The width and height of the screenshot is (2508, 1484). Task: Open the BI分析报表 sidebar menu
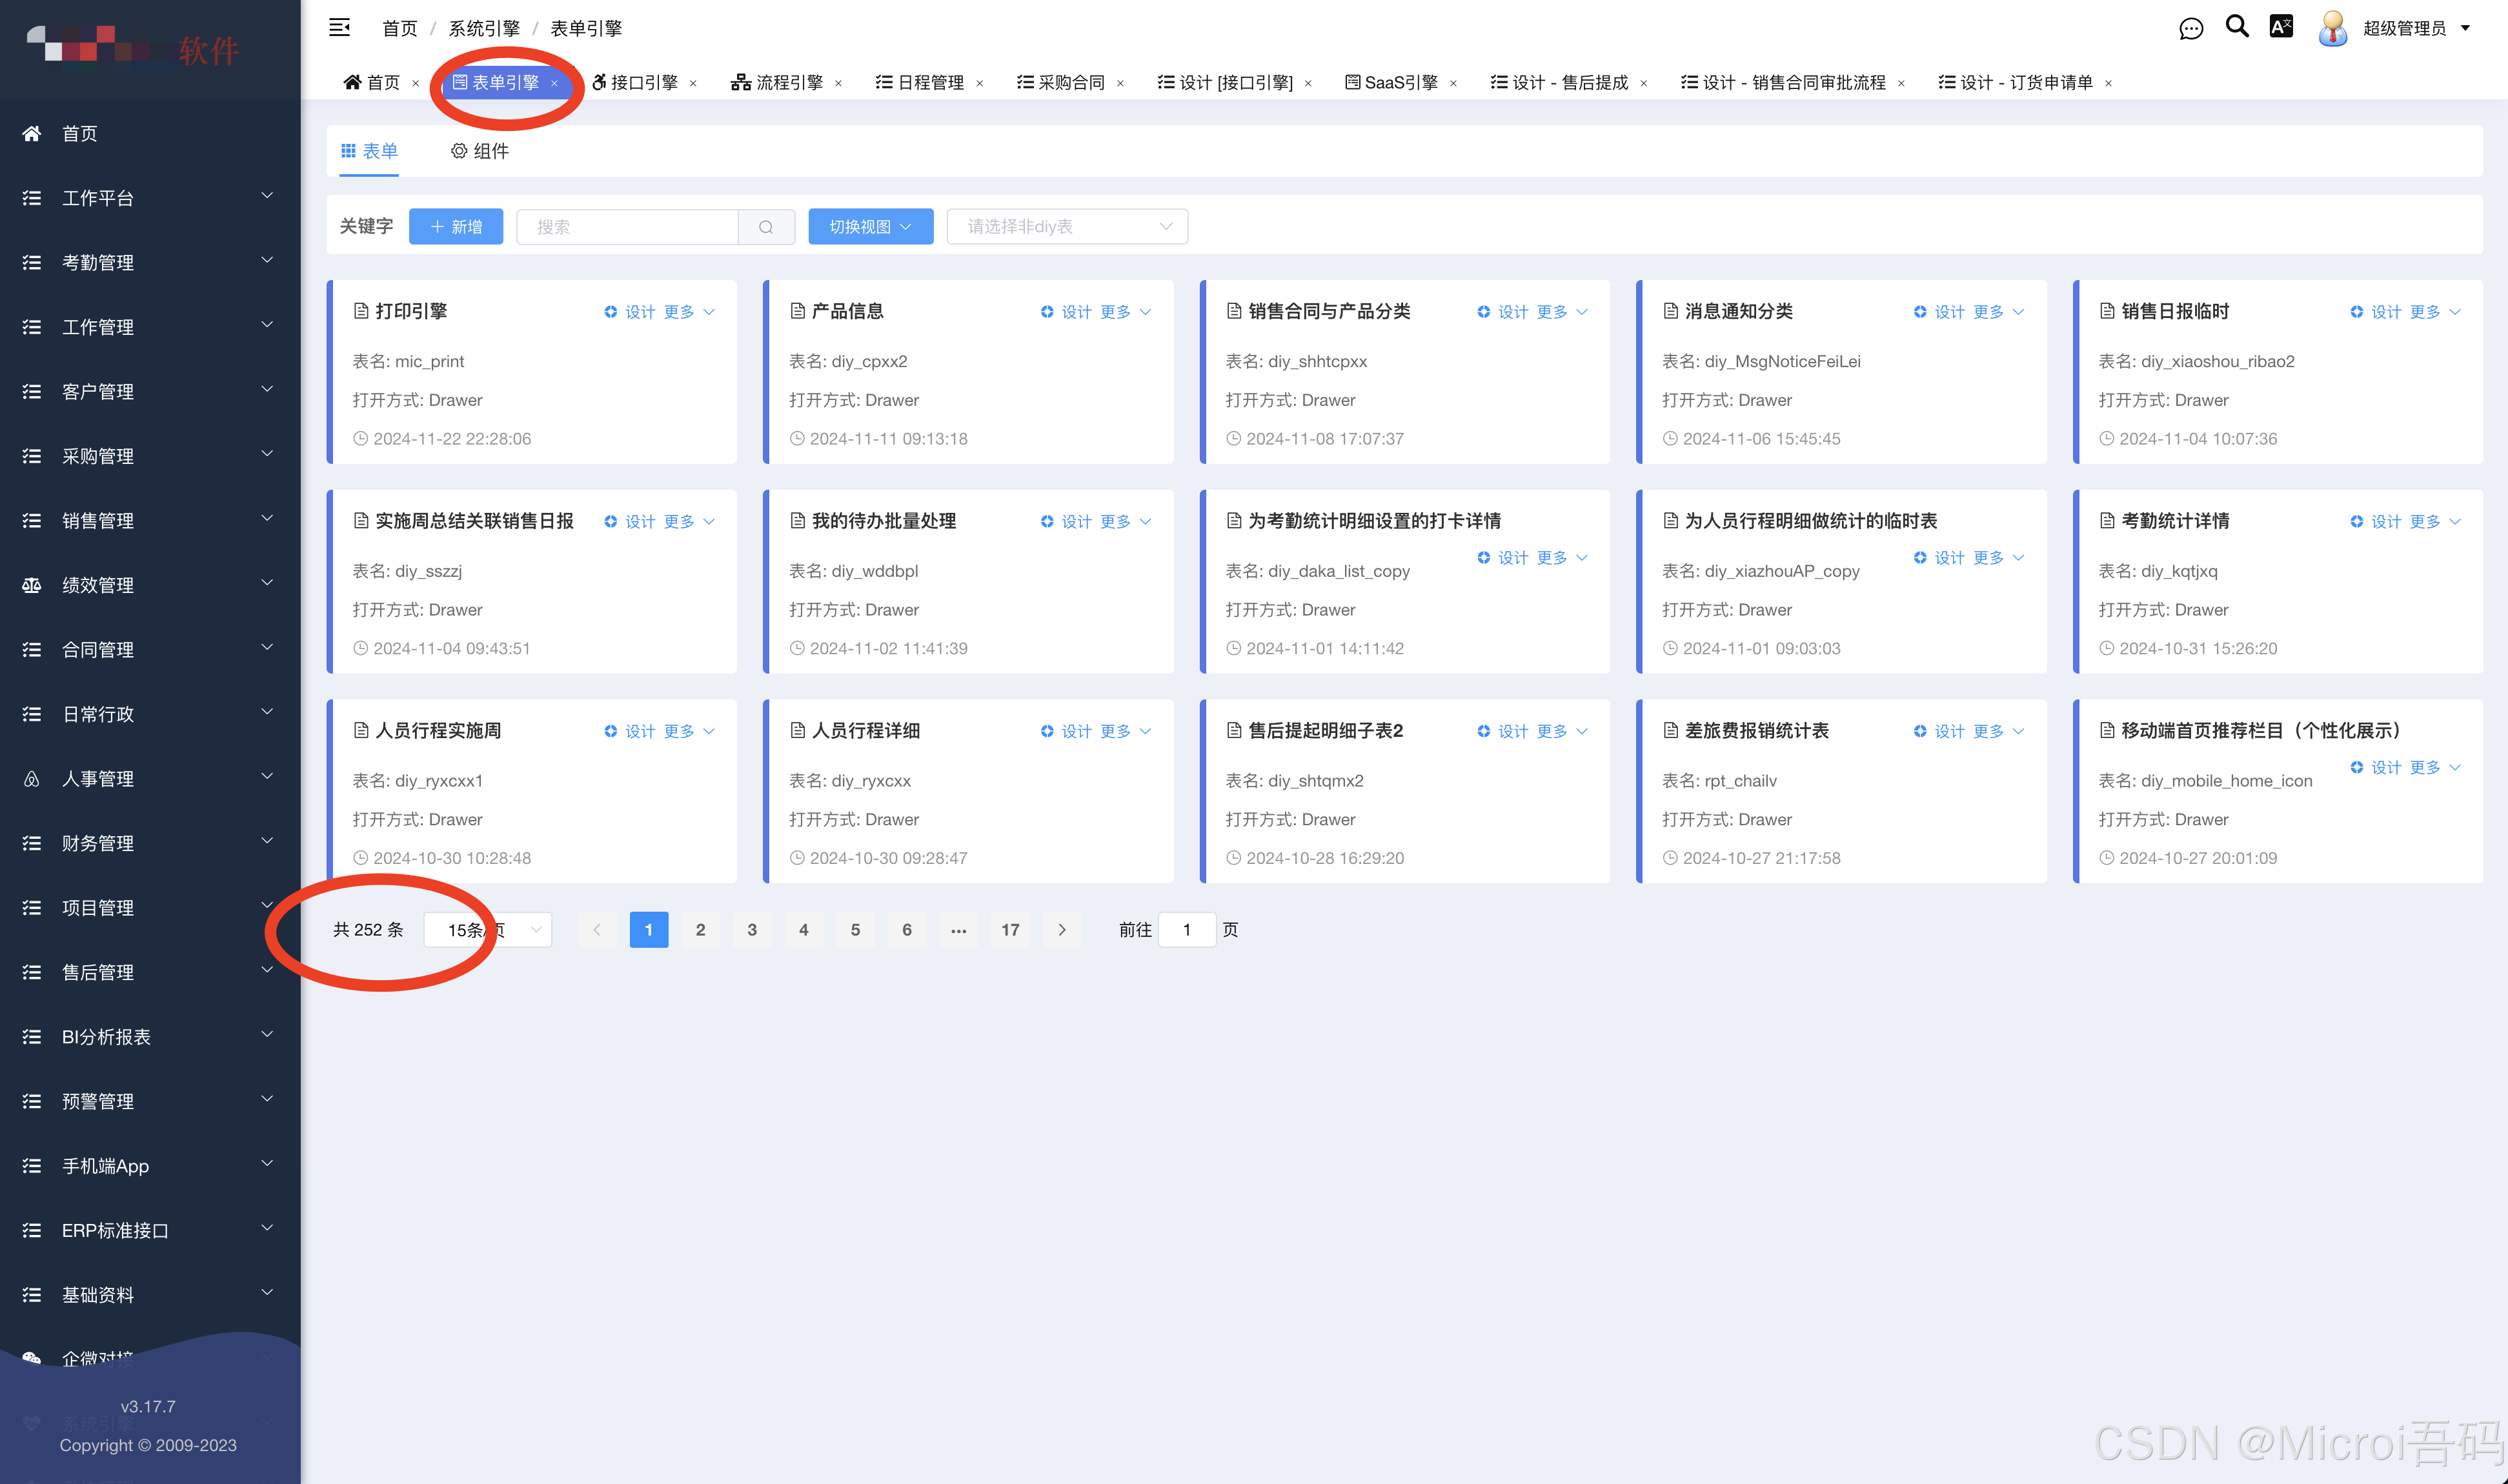tap(150, 1037)
